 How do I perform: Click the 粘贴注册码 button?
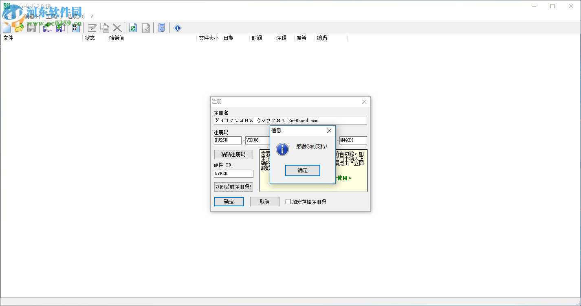pos(233,154)
